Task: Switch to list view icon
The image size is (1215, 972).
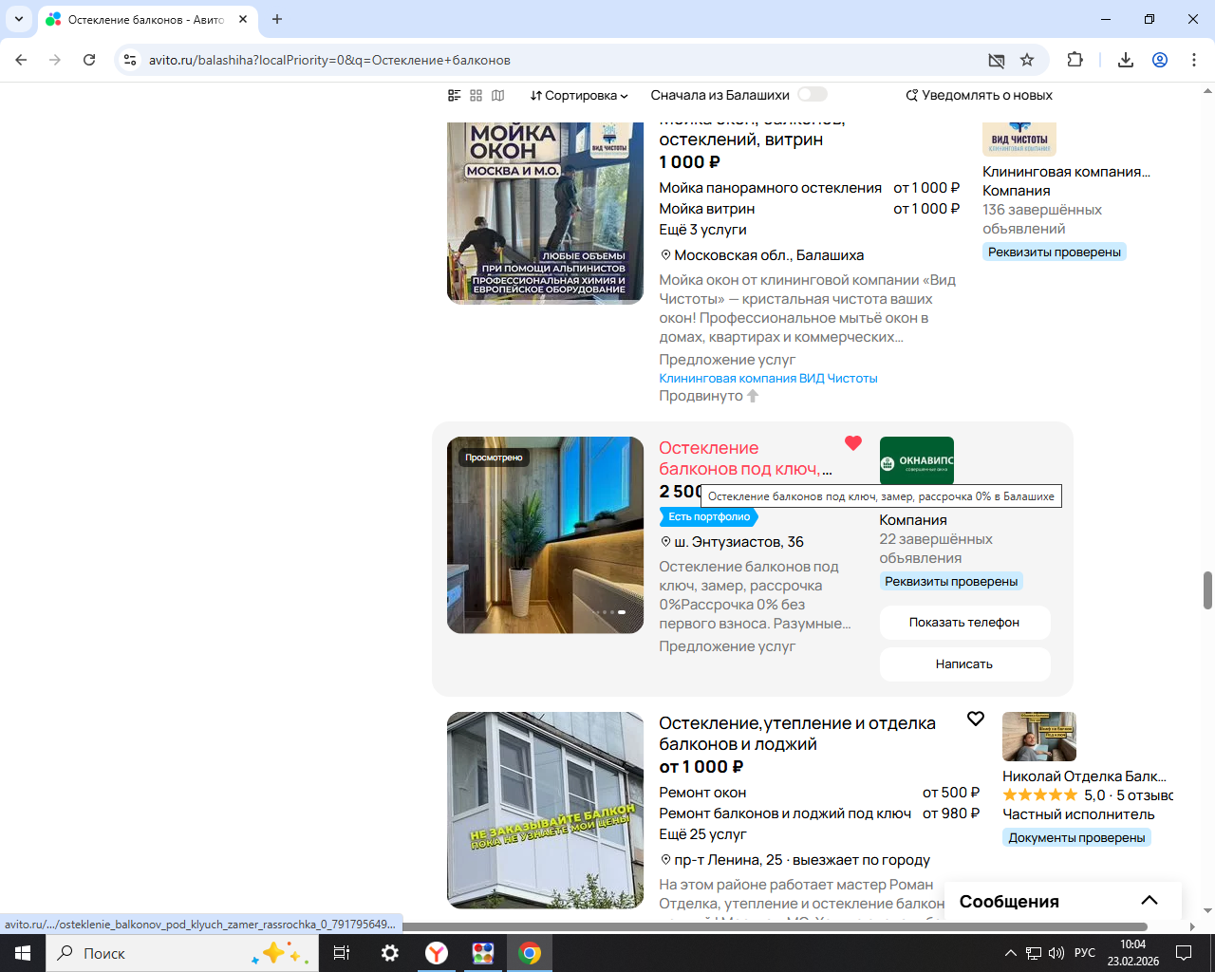Action: 455,95
